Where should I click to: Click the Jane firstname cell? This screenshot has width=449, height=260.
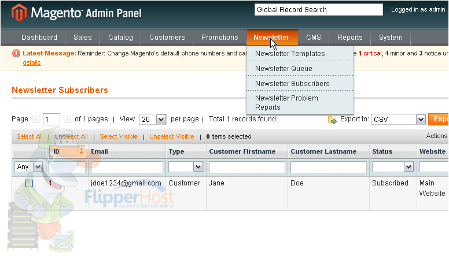[x=216, y=183]
